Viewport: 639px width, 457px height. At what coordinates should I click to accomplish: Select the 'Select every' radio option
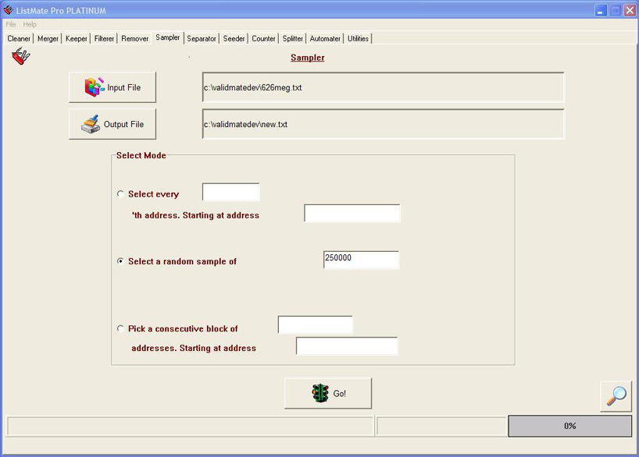120,194
